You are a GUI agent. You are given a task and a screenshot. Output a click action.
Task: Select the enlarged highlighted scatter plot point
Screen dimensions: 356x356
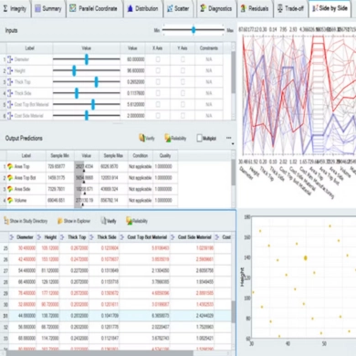pyautogui.click(x=306, y=258)
